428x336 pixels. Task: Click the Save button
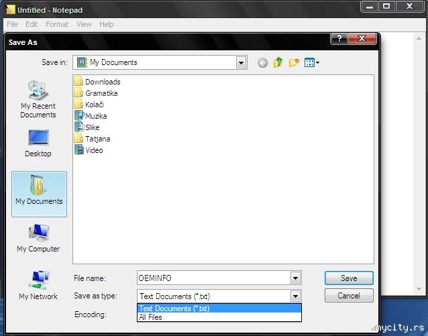(x=349, y=278)
